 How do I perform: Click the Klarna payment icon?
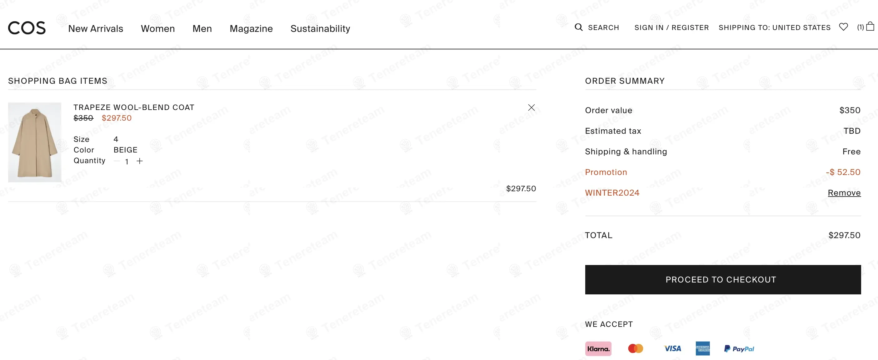pos(598,349)
